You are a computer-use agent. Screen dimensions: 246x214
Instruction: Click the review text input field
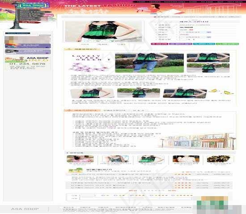136,198
